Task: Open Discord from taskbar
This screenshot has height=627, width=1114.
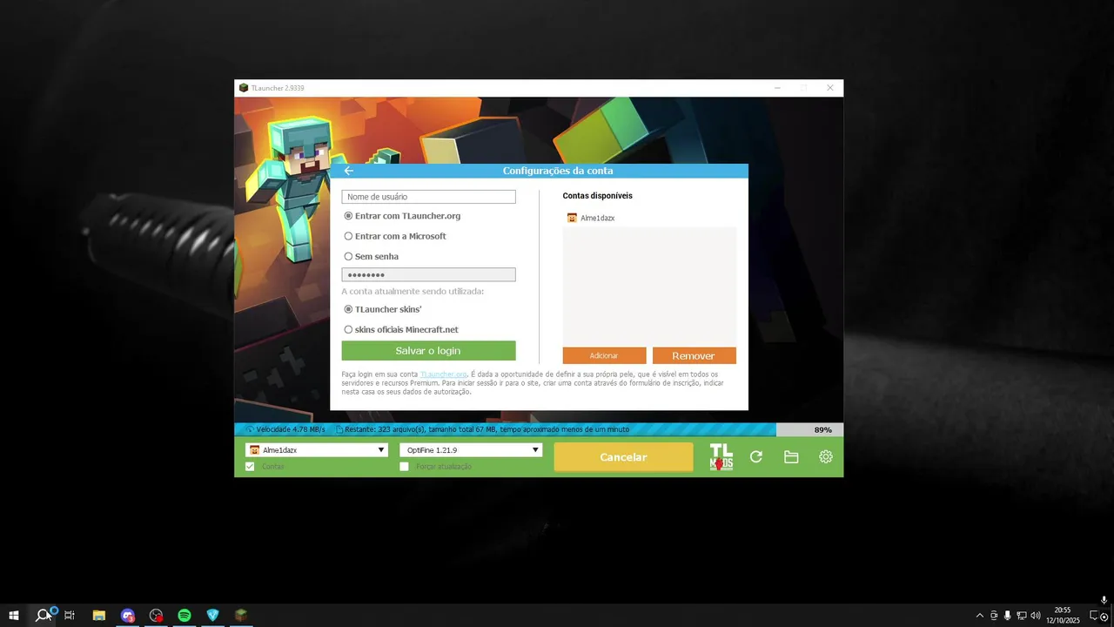Action: click(128, 616)
